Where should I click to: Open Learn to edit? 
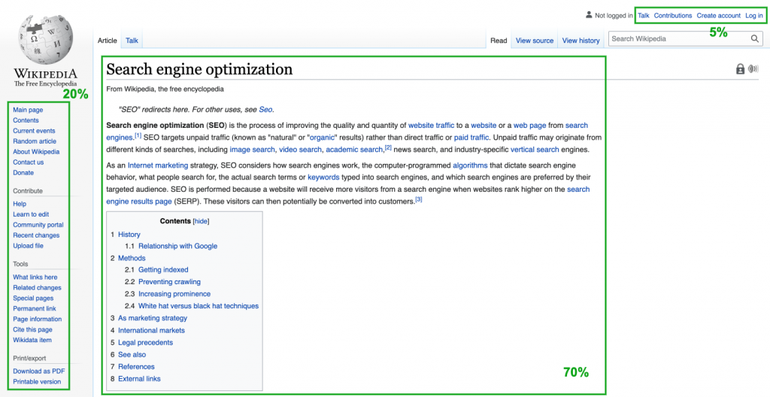click(31, 214)
